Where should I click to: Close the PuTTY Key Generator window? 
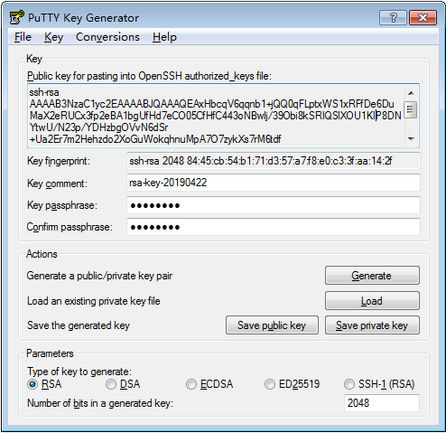point(423,17)
